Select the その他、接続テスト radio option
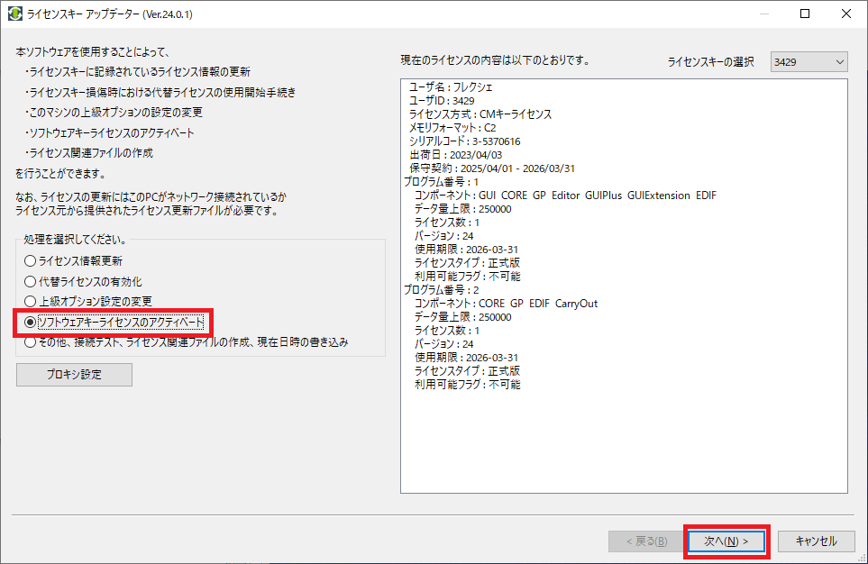Screen dimensions: 868x564 [31, 342]
